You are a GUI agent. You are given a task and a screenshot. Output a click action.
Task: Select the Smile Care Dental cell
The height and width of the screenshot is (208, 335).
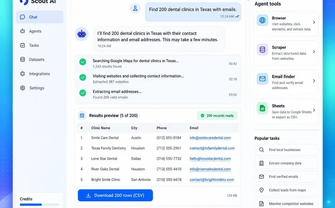[105, 138]
